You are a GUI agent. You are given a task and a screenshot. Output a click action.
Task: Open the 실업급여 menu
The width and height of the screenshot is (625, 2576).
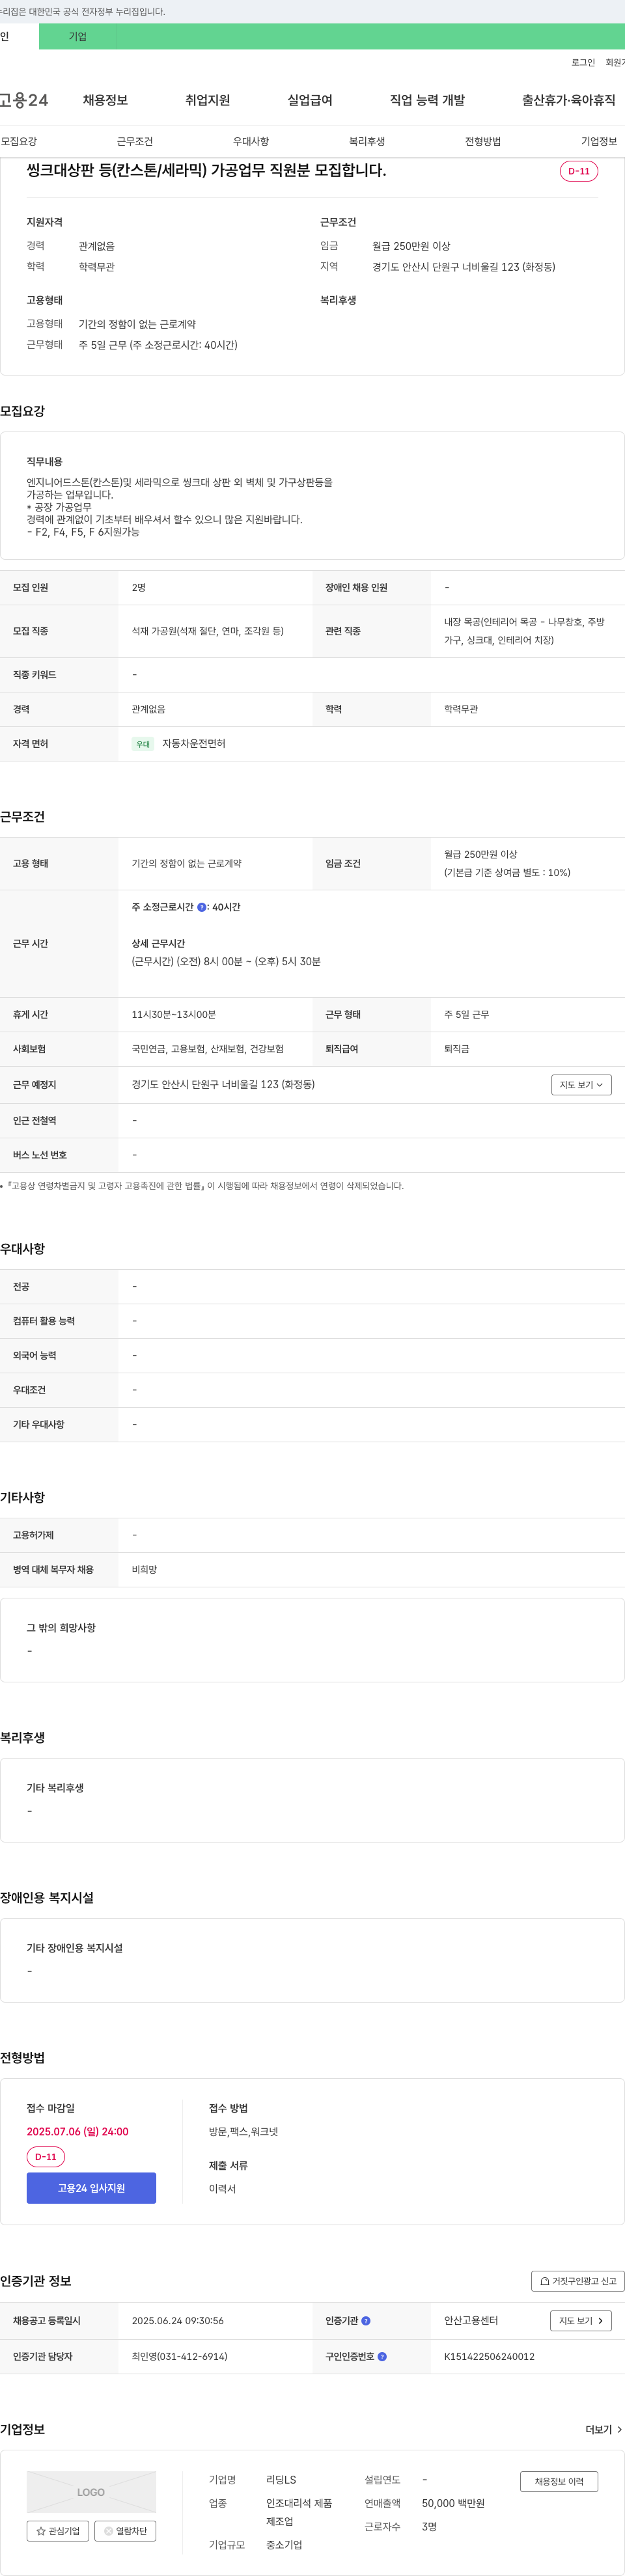pyautogui.click(x=310, y=100)
